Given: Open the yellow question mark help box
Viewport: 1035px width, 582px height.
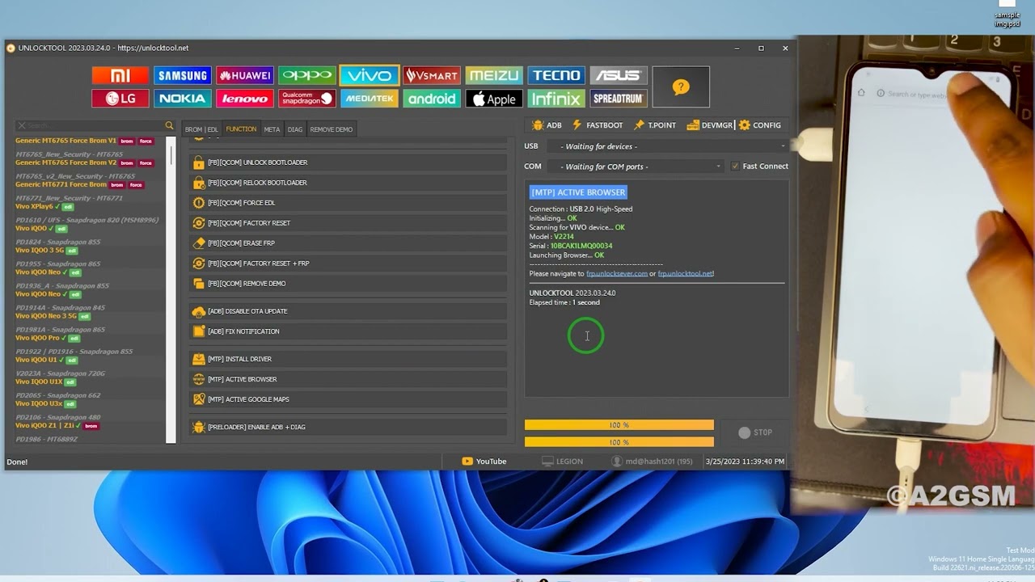Looking at the screenshot, I should (x=681, y=86).
